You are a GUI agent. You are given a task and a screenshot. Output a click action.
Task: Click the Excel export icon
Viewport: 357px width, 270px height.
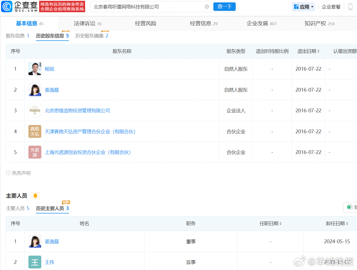(350, 207)
